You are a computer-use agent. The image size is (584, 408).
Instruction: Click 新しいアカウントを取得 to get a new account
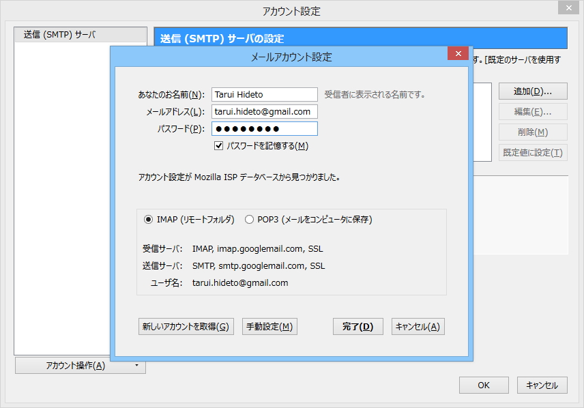point(186,326)
